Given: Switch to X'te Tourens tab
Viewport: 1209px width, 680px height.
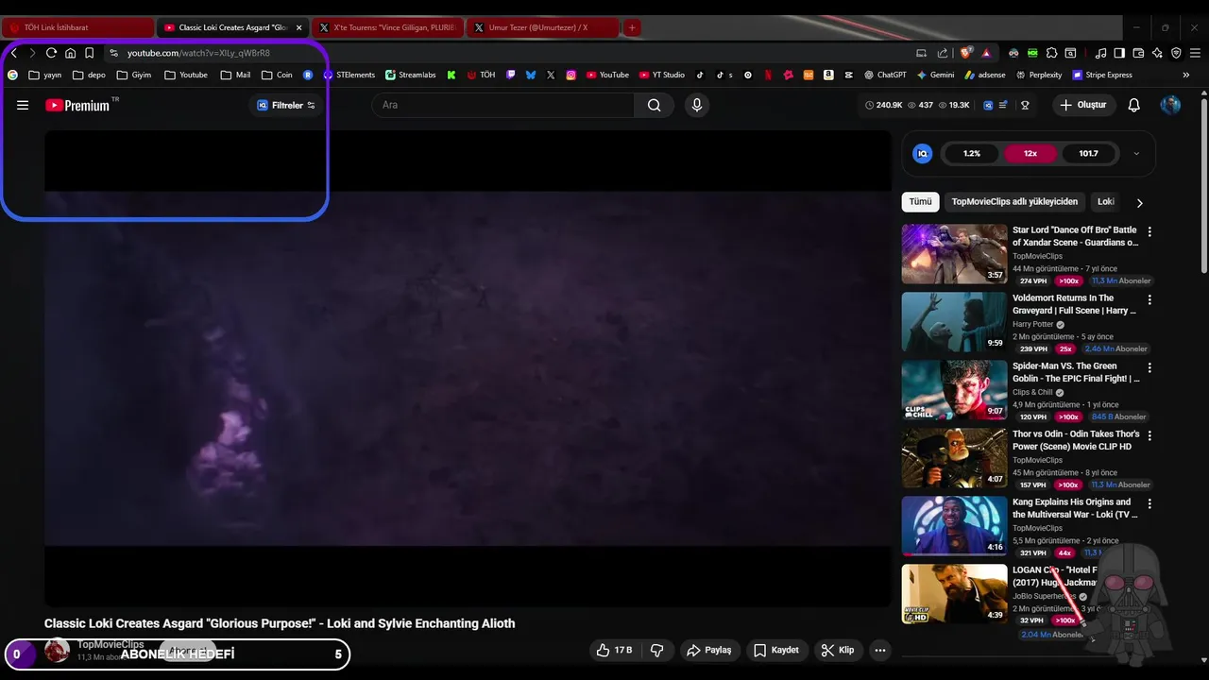Looking at the screenshot, I should (x=387, y=27).
